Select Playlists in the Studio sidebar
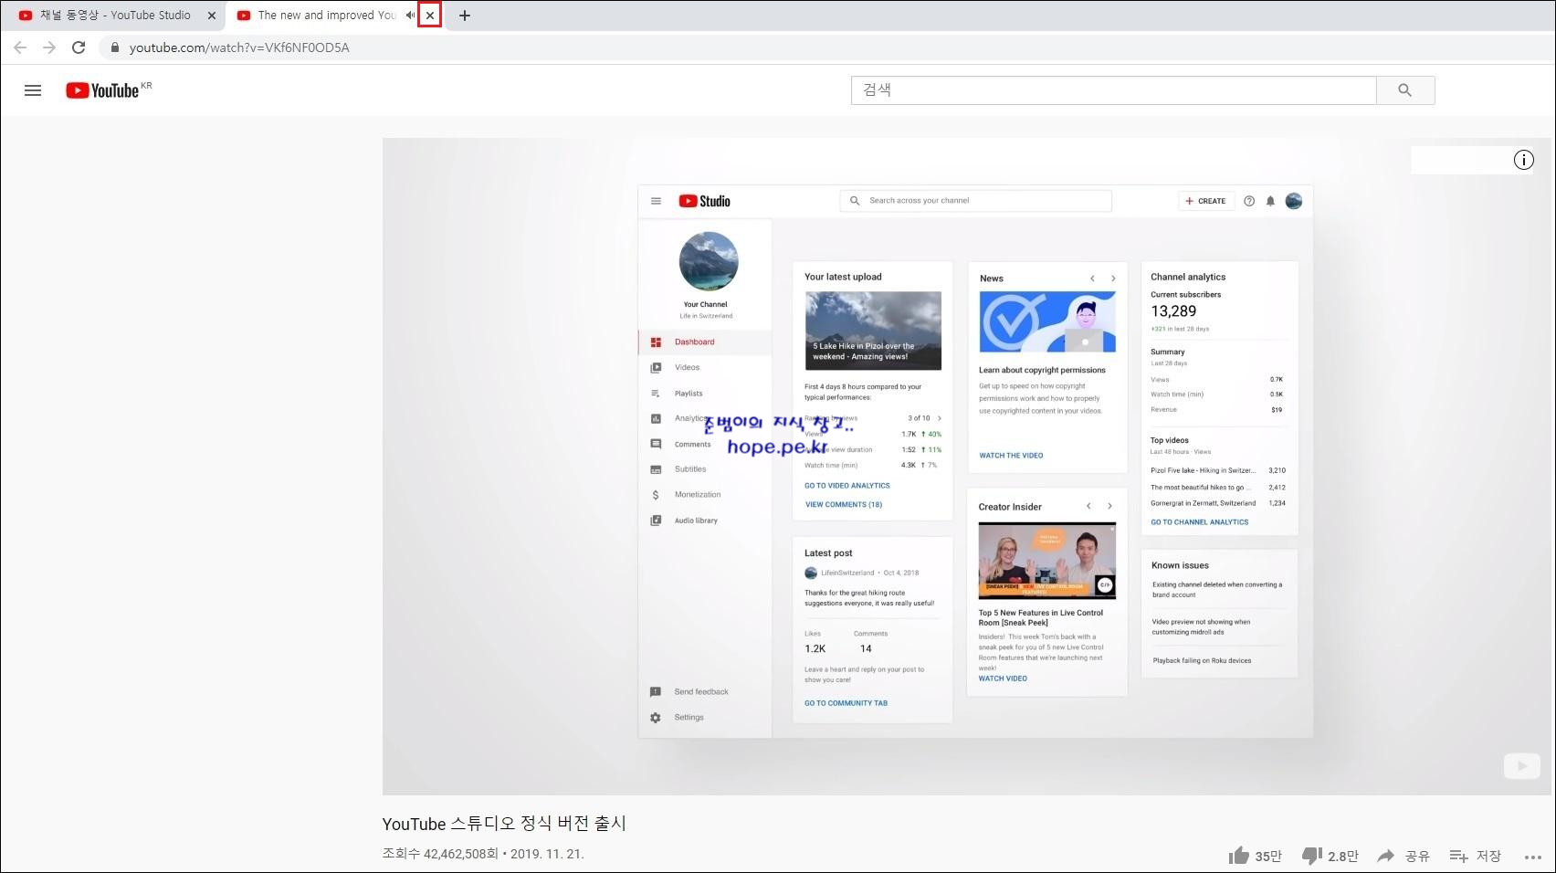The width and height of the screenshot is (1556, 873). coord(705,394)
